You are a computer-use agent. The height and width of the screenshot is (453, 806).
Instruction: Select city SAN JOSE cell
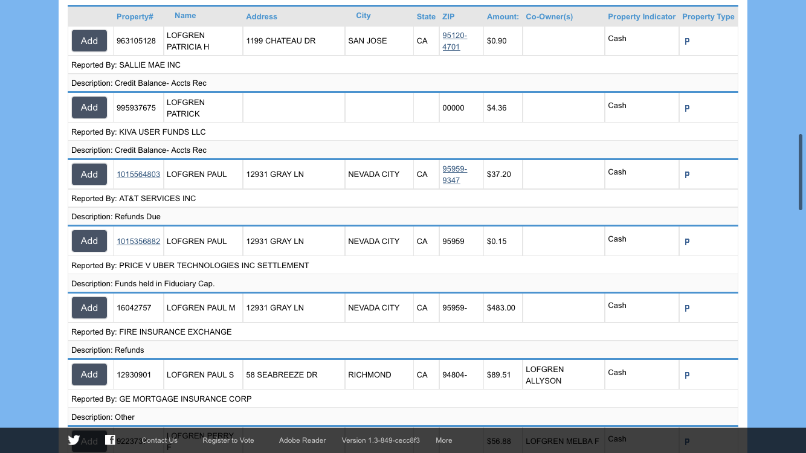point(379,41)
